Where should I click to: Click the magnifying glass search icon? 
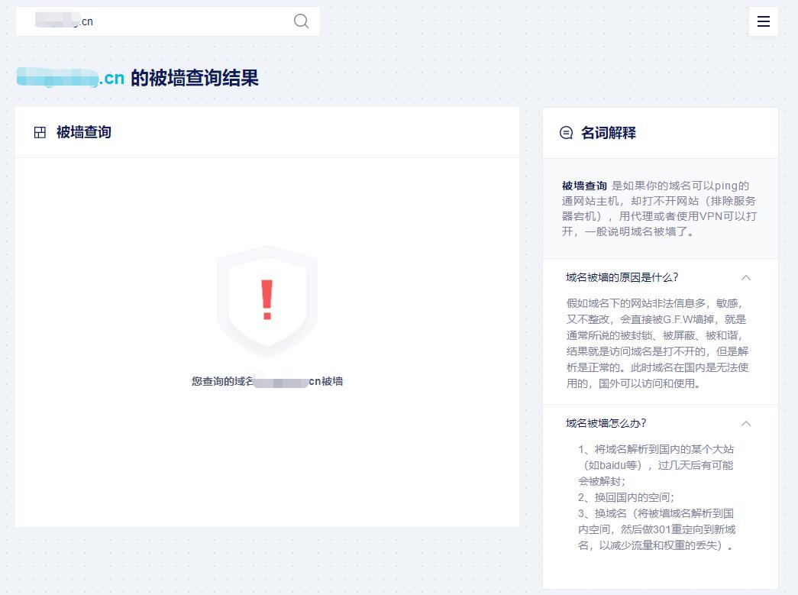pyautogui.click(x=300, y=21)
